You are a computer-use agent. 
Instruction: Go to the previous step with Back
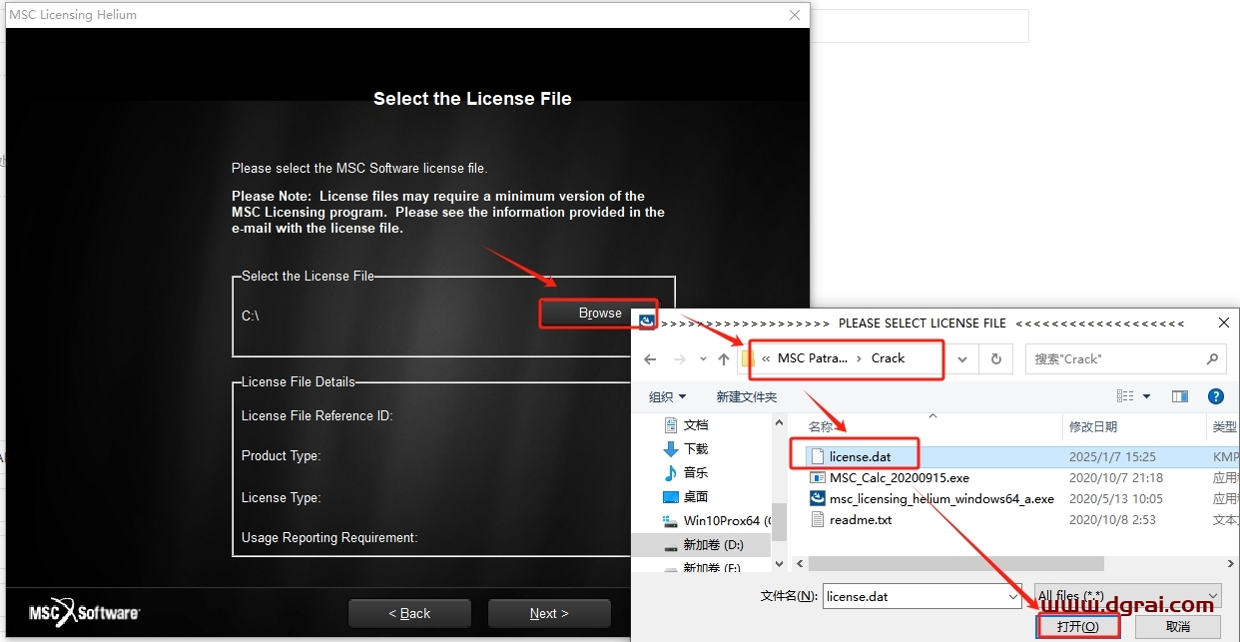click(409, 613)
